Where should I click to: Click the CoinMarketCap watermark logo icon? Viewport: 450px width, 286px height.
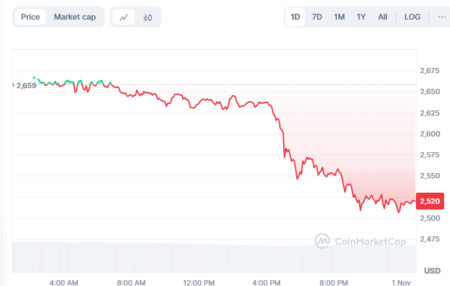322,241
